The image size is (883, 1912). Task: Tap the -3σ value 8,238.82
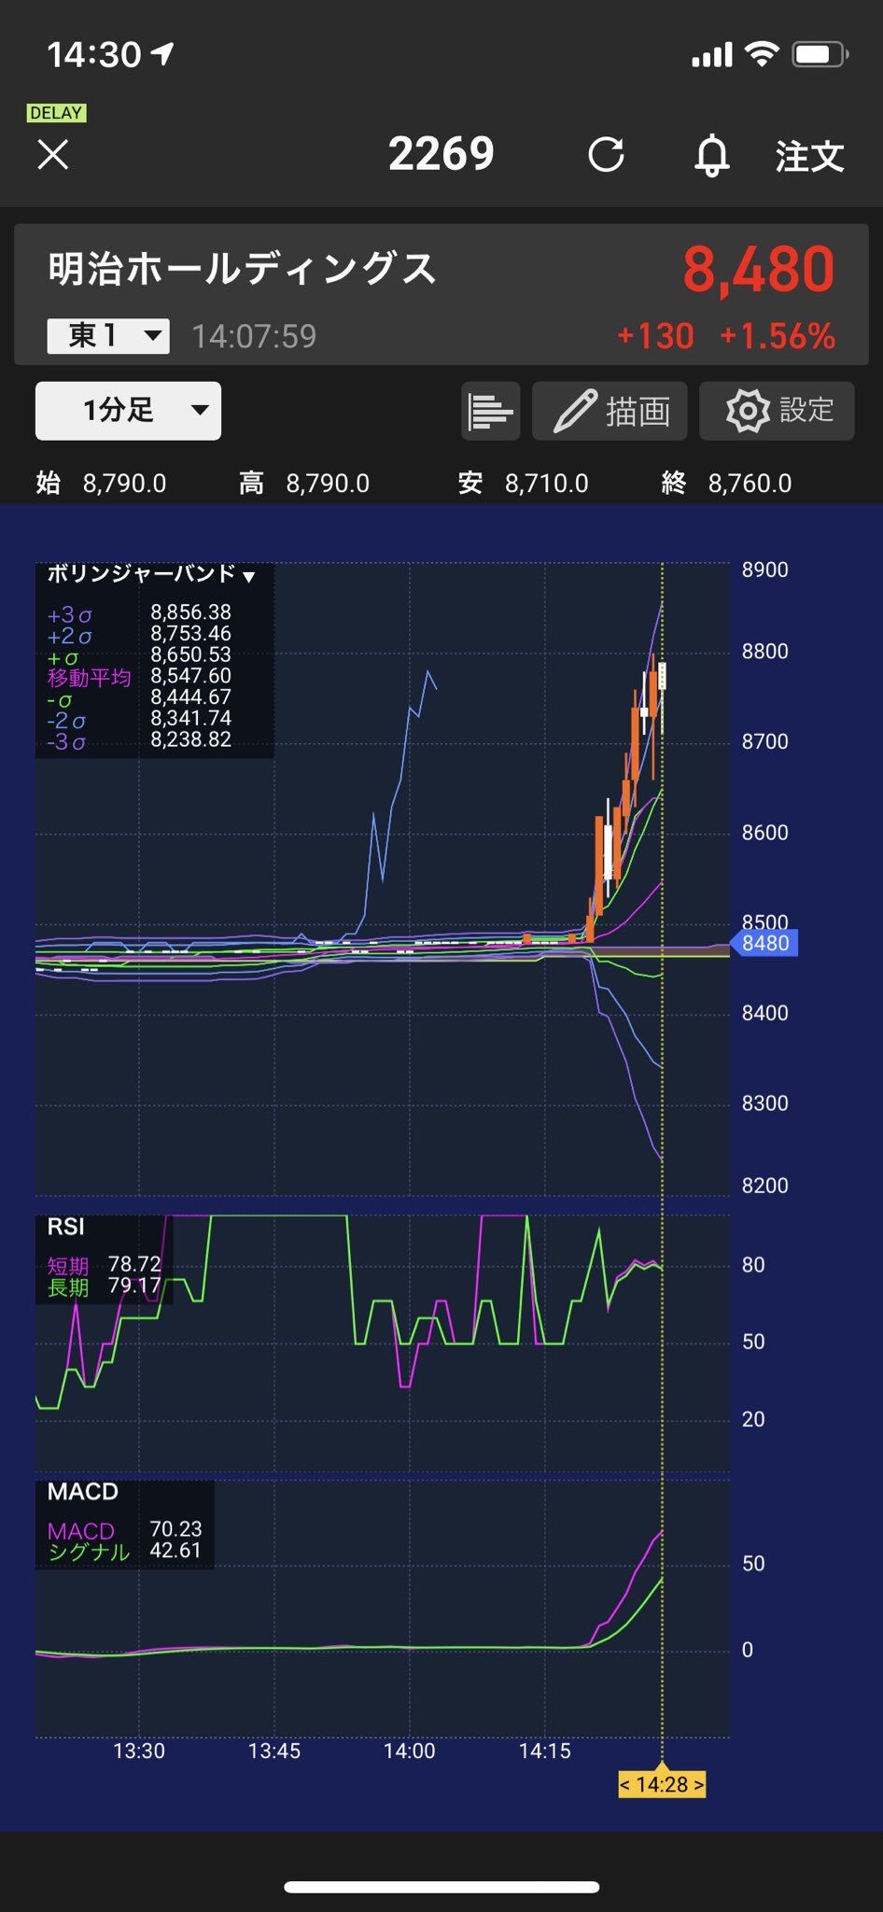pyautogui.click(x=190, y=739)
